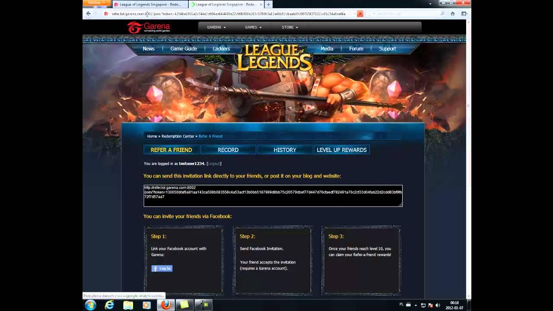Screen dimensions: 553x311
Task: Stop page loading with red X
Action: tap(360, 14)
